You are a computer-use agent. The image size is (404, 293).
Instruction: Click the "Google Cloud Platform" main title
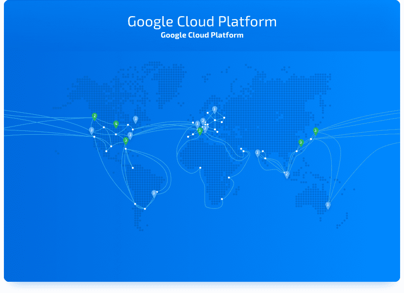tap(202, 21)
